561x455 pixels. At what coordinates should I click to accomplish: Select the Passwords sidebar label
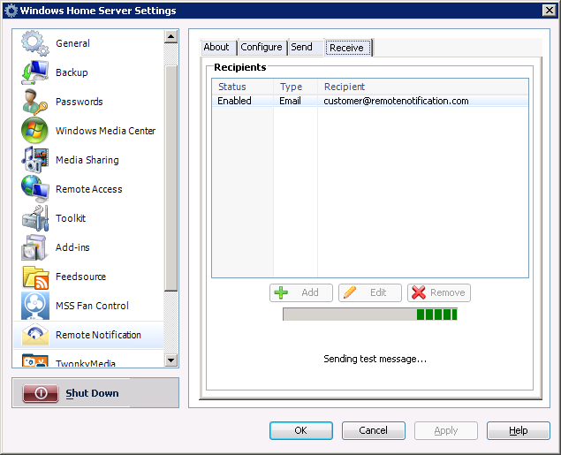79,102
